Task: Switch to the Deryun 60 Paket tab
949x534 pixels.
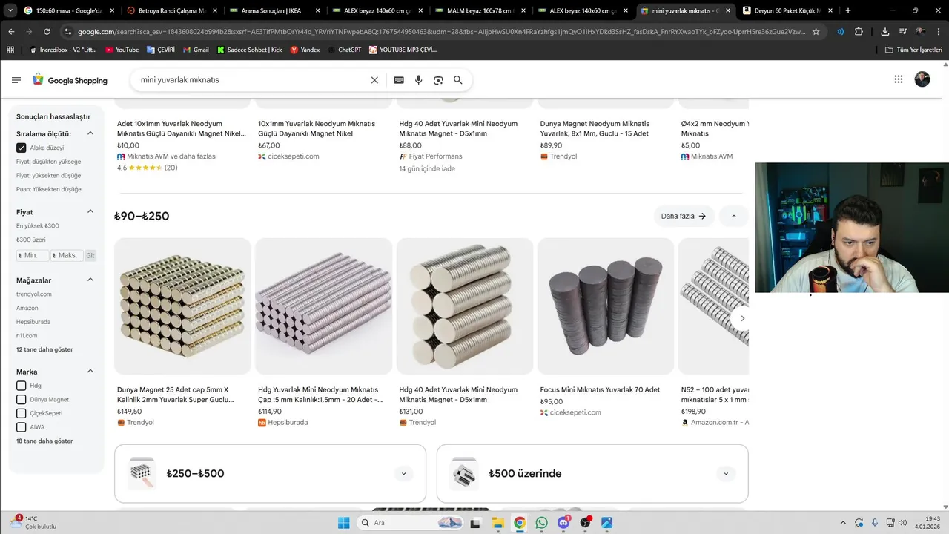Action: tap(787, 10)
